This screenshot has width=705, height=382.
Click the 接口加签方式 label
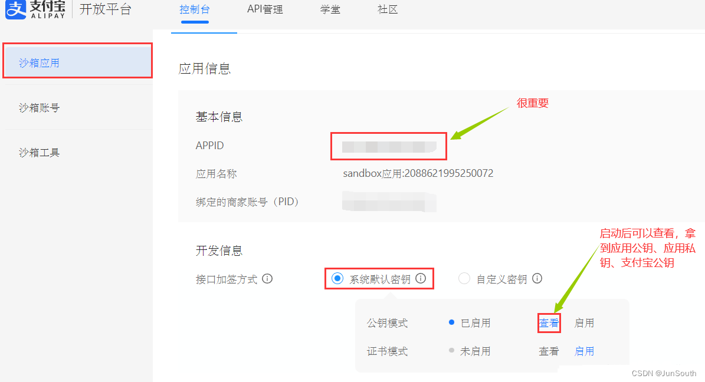click(x=226, y=279)
